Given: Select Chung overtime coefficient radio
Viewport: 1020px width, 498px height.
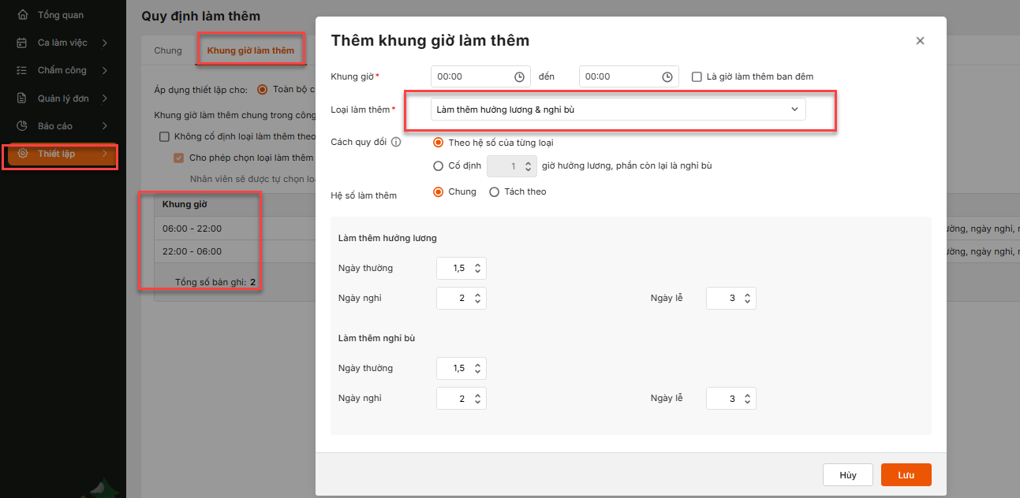Looking at the screenshot, I should coord(439,191).
